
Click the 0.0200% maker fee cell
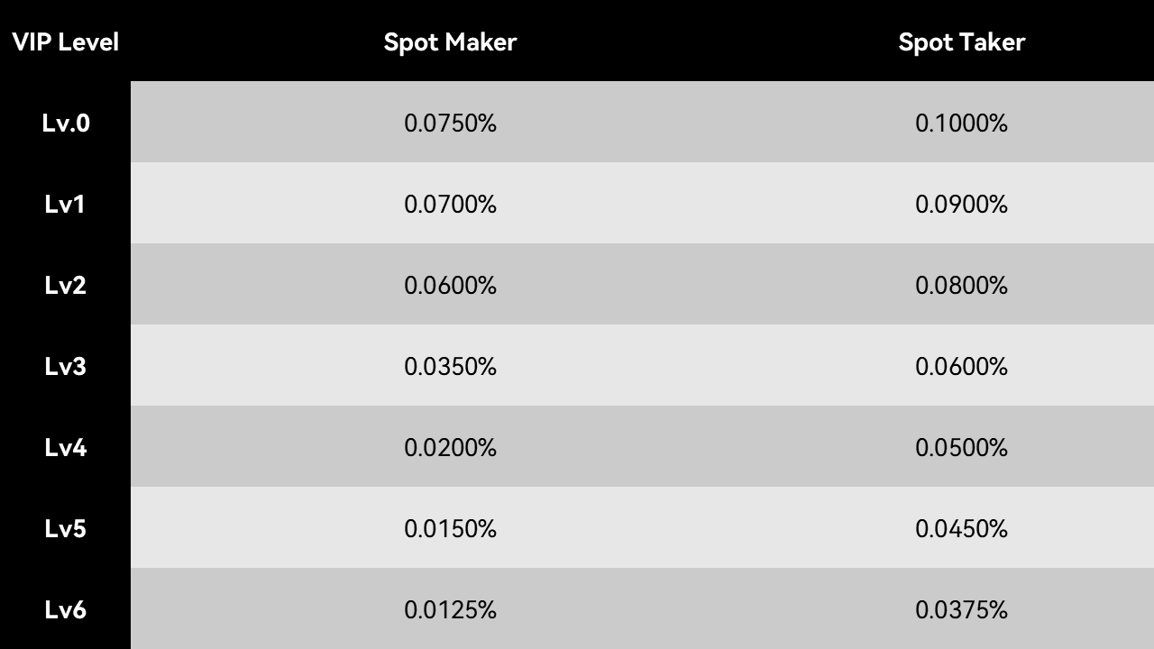[450, 447]
